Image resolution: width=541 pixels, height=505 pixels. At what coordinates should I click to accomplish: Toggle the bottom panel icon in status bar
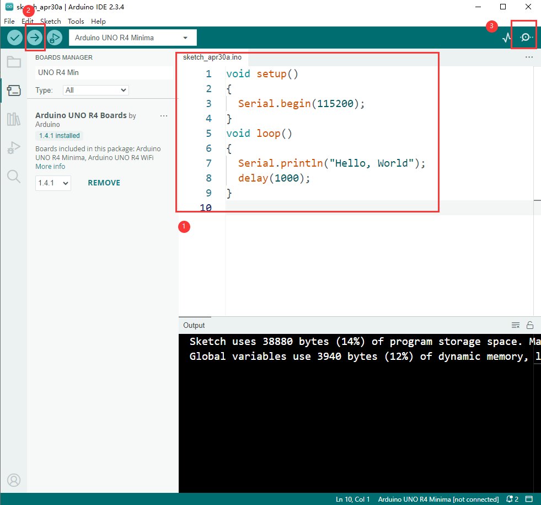[529, 499]
